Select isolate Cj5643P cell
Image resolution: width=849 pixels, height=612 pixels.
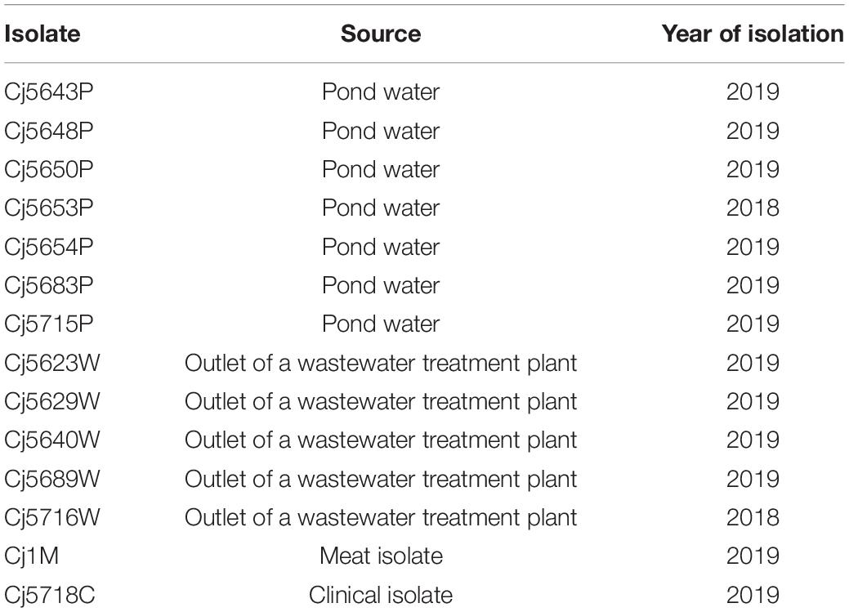(x=49, y=92)
